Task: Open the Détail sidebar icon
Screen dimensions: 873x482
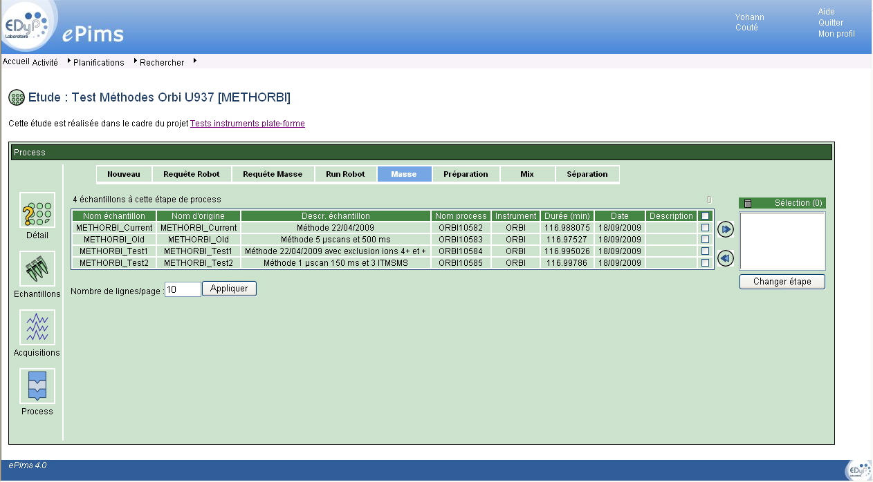Action: click(x=37, y=211)
